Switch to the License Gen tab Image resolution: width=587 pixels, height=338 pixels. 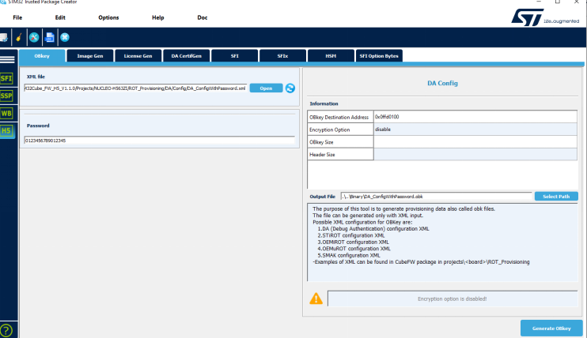point(138,56)
